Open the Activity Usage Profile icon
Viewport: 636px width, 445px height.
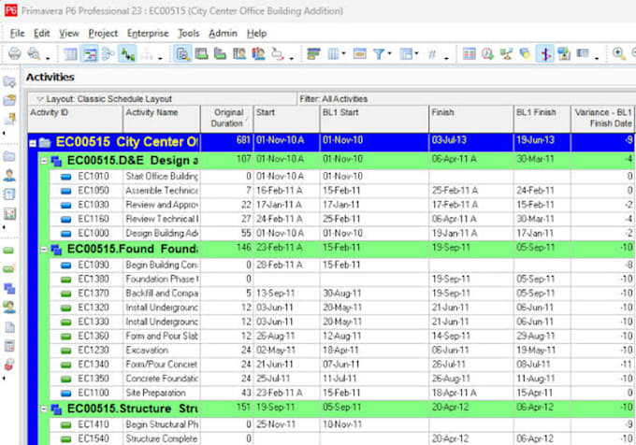point(220,54)
